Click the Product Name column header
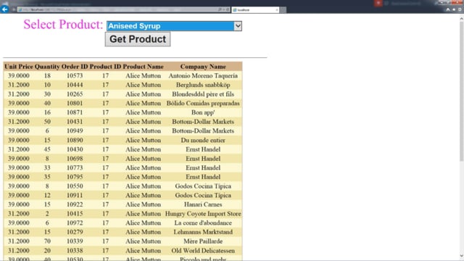 pyautogui.click(x=143, y=67)
